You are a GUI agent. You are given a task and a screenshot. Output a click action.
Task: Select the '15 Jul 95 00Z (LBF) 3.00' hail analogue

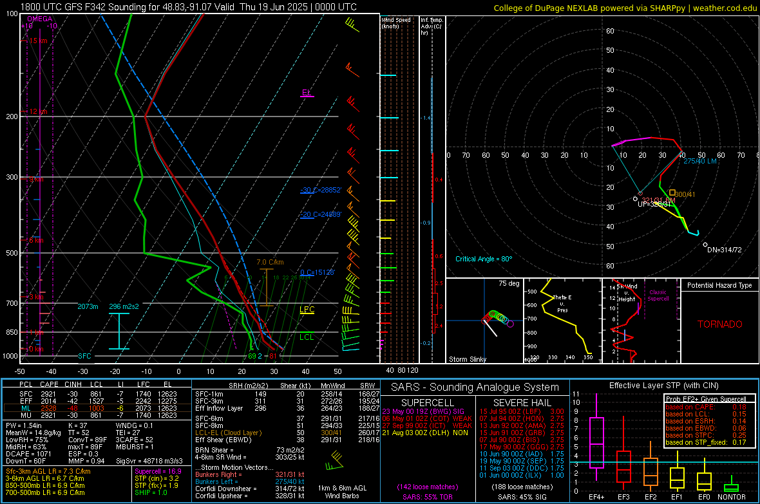tap(522, 411)
